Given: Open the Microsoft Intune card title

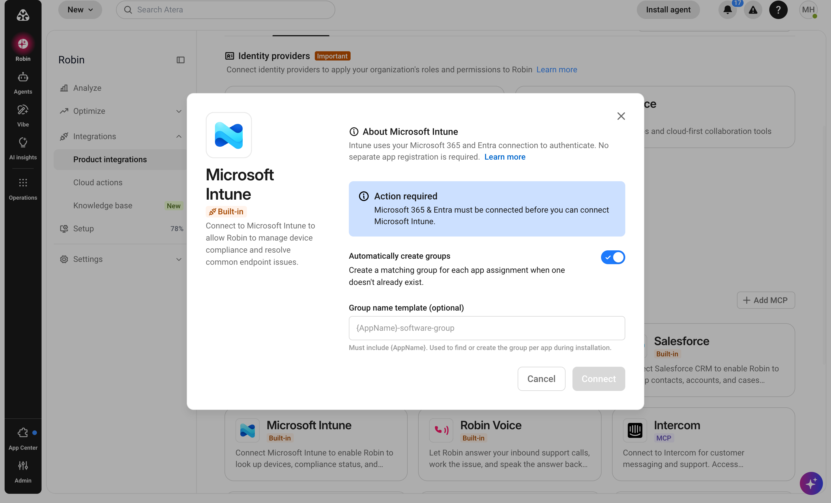Looking at the screenshot, I should point(308,425).
